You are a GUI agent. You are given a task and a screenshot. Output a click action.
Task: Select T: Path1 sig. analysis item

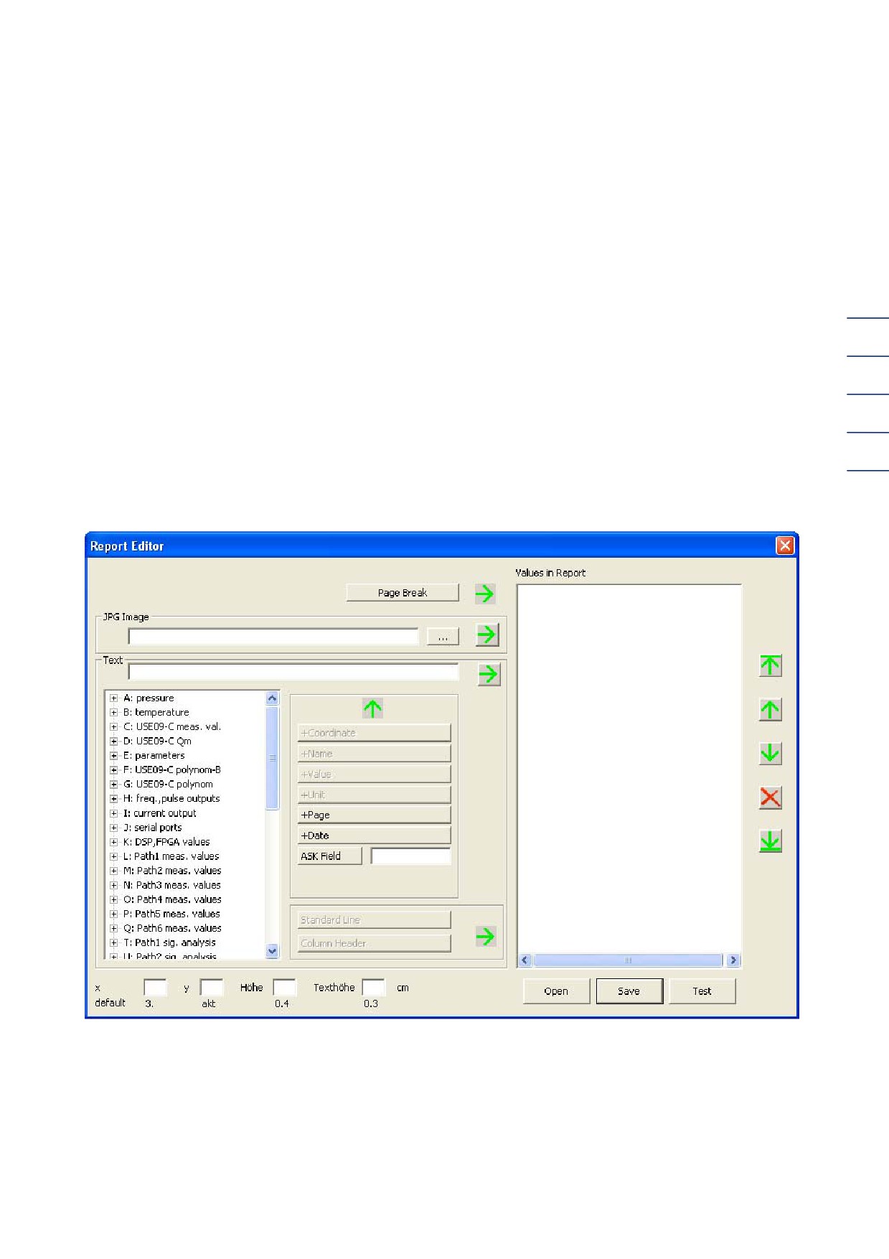(169, 942)
